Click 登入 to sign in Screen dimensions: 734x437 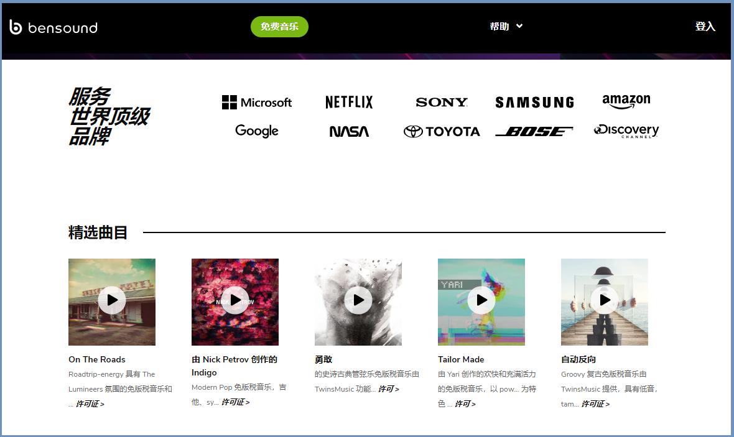tap(705, 26)
